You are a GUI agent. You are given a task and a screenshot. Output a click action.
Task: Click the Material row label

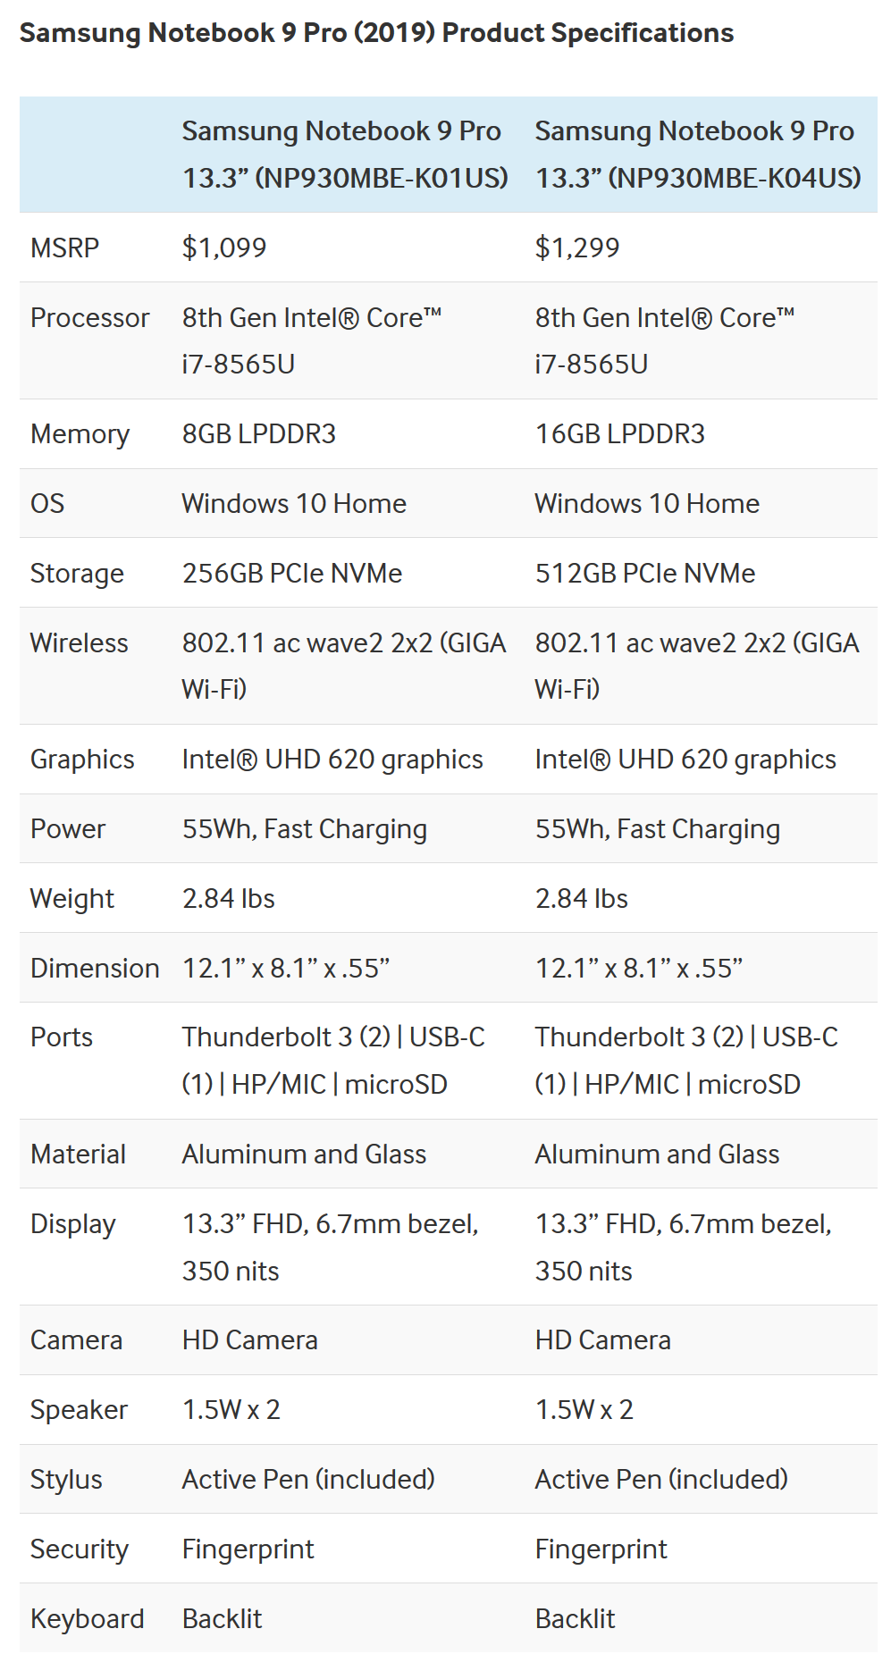[78, 1154]
